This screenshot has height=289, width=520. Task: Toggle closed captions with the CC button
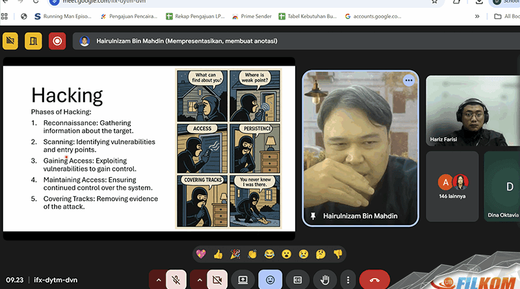[x=297, y=279]
